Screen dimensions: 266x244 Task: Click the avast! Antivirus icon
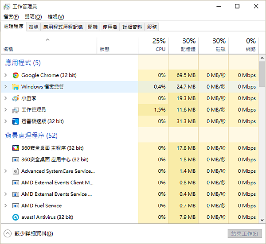16,217
